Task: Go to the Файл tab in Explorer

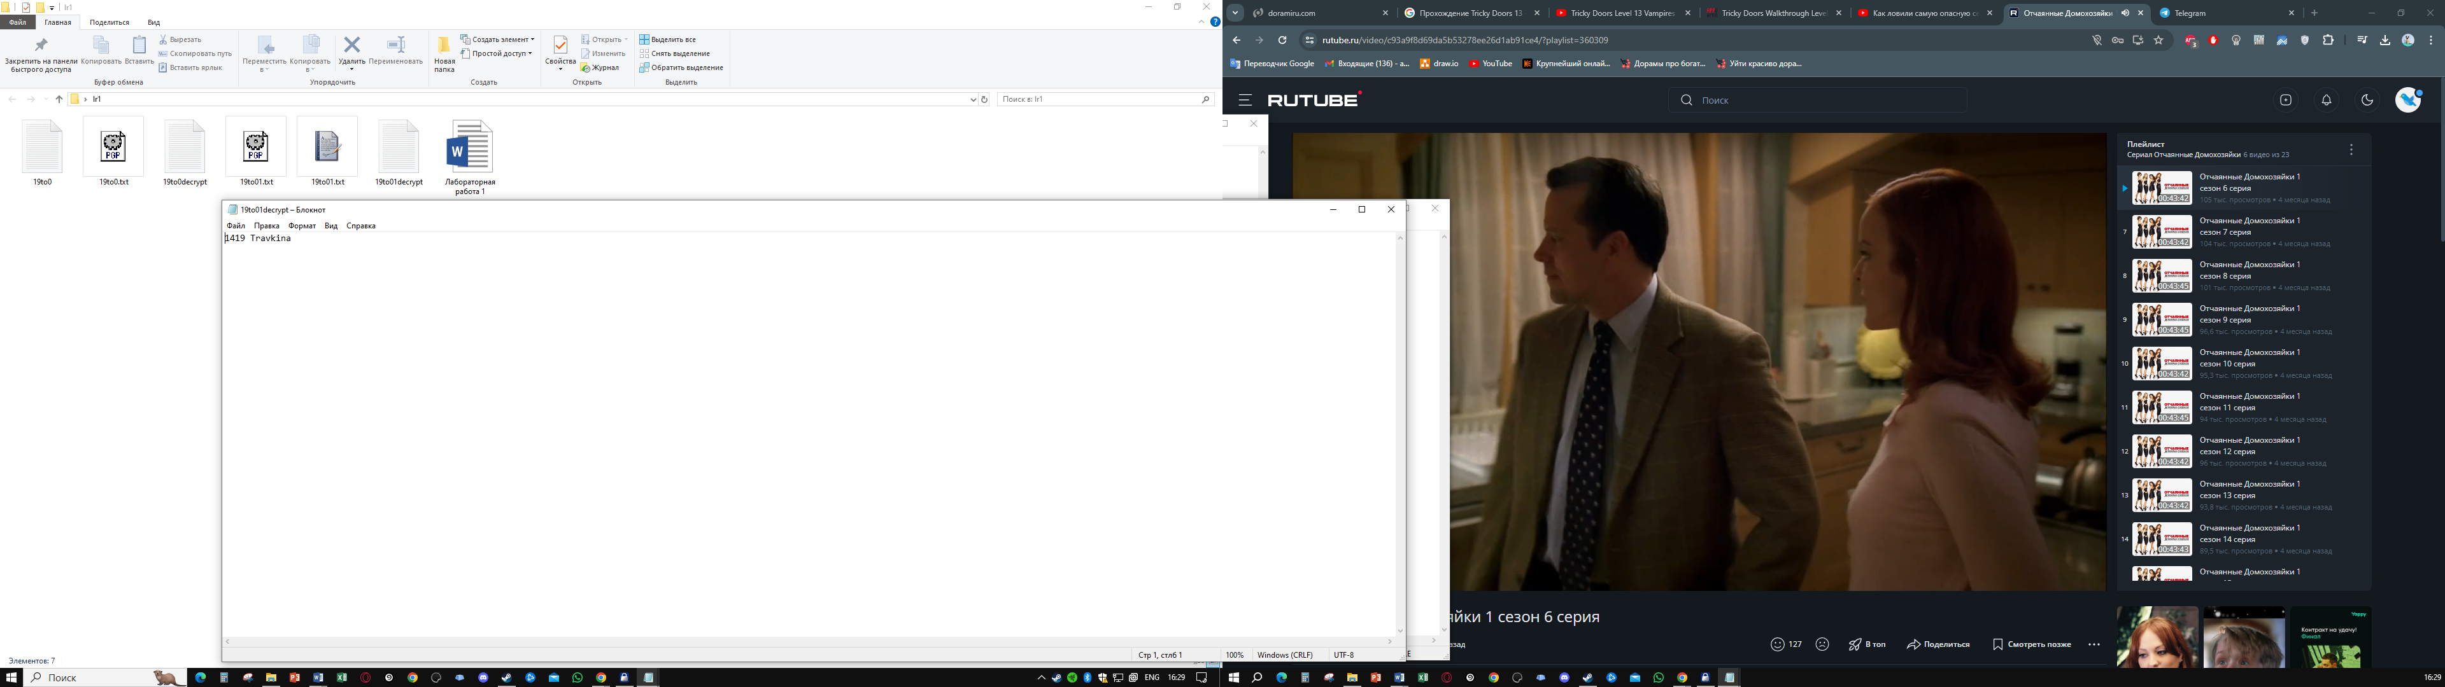Action: tap(18, 22)
